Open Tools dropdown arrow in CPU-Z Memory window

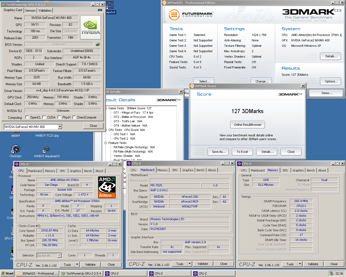click(x=300, y=264)
